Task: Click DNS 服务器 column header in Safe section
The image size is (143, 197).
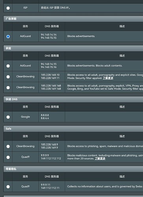Action: click(52, 136)
